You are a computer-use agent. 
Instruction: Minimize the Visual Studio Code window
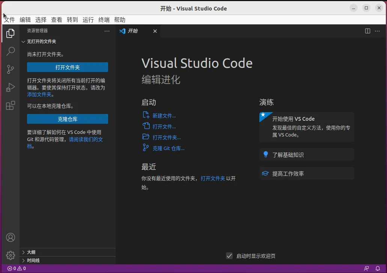coord(354,8)
